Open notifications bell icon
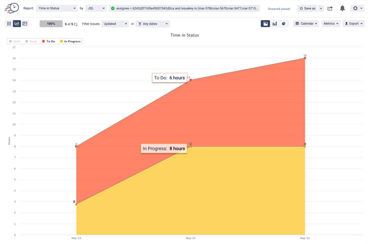This screenshot has width=368, height=244. click(x=342, y=8)
